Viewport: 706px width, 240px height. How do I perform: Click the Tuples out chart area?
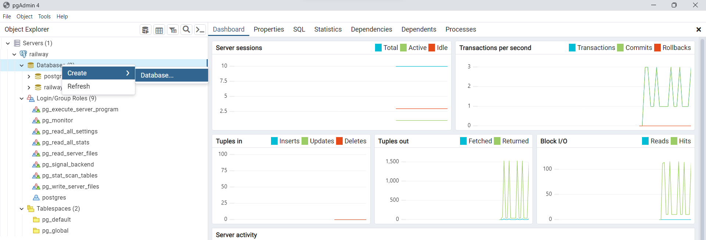453,186
